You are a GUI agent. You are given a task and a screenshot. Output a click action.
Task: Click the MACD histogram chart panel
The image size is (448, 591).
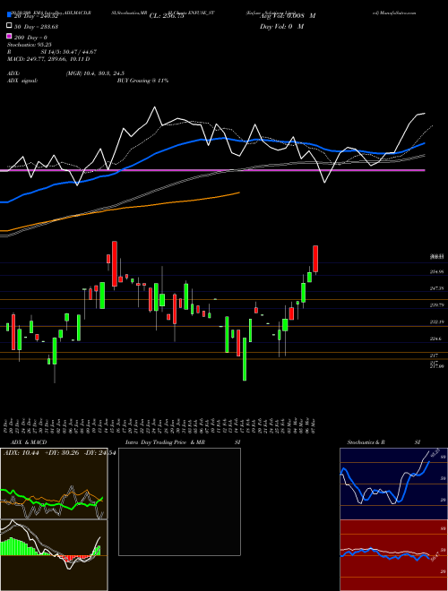click(54, 555)
